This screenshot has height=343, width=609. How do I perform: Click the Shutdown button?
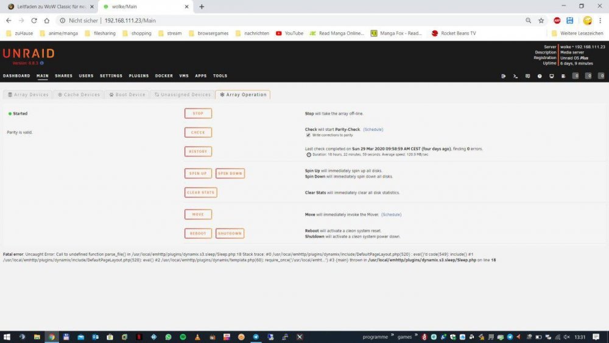click(x=230, y=233)
